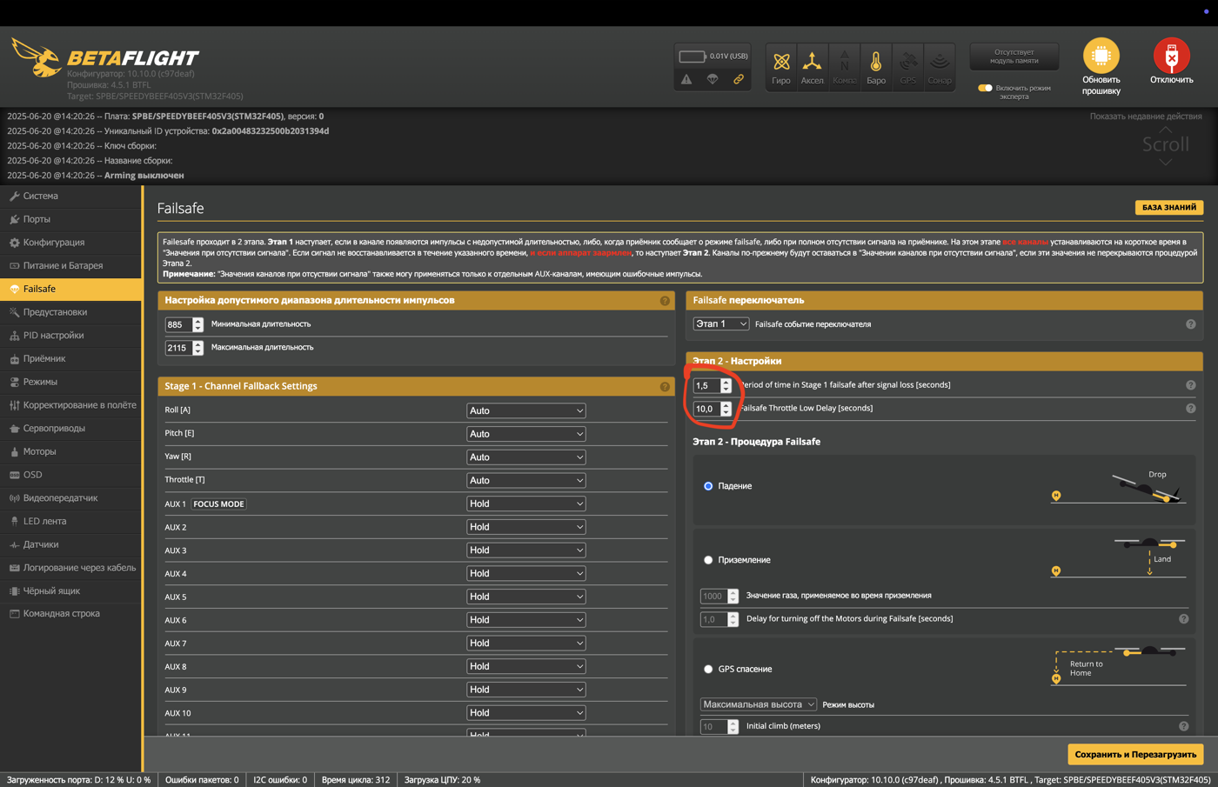
Task: Open the Система tab
Action: point(70,196)
